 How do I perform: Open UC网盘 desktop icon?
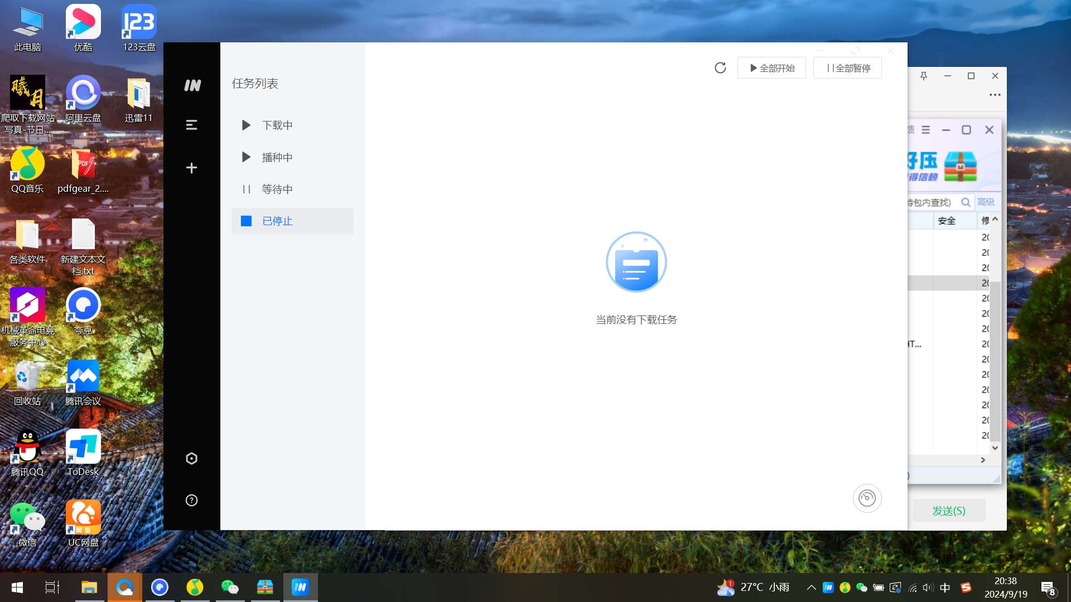coord(83,523)
